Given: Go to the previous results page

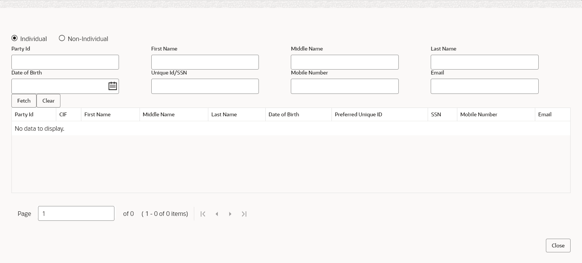Looking at the screenshot, I should click(x=217, y=214).
